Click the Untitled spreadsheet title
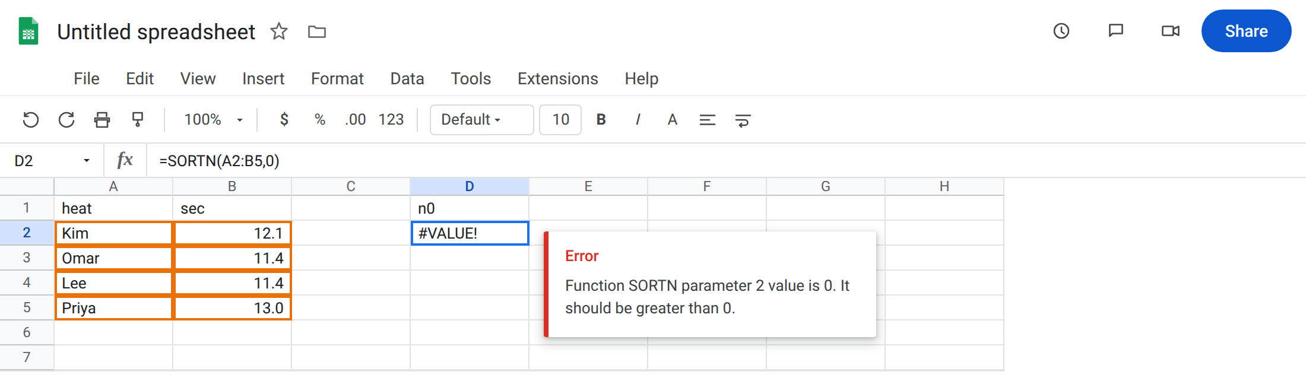 coord(156,31)
